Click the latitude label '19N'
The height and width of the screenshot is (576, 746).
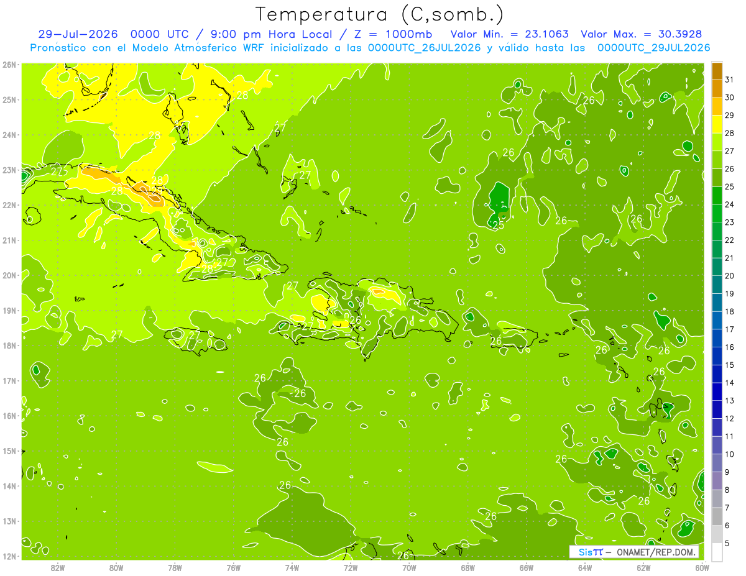(9, 311)
